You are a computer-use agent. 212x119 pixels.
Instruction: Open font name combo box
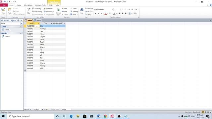[x=104, y=10]
